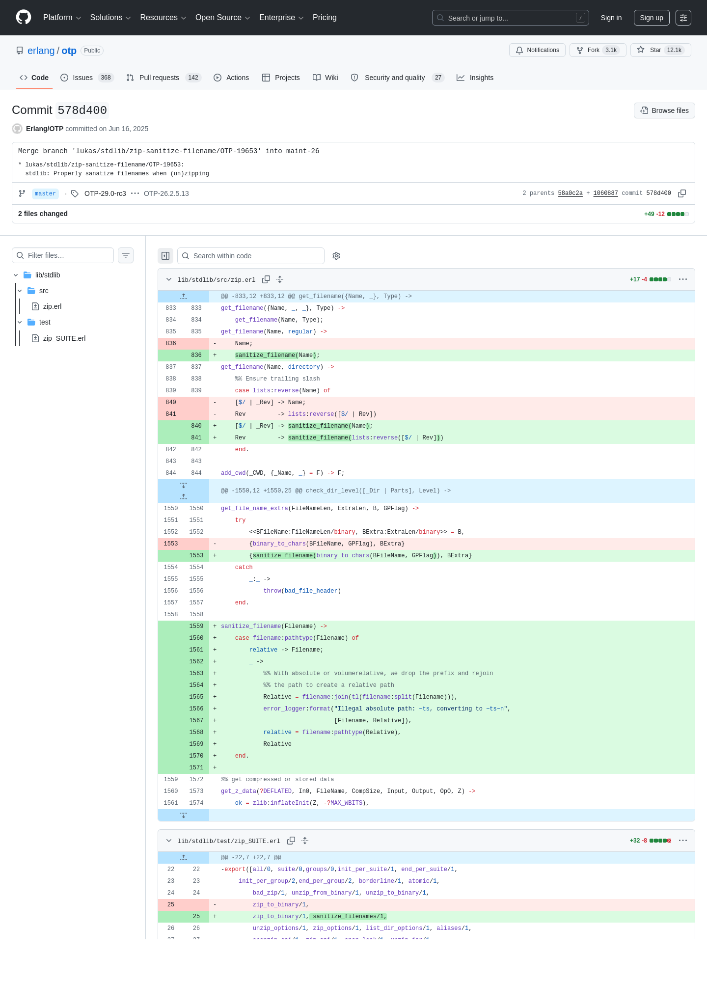Copy zip_SUITE.erl file path icon
The width and height of the screenshot is (707, 982).
(x=291, y=841)
